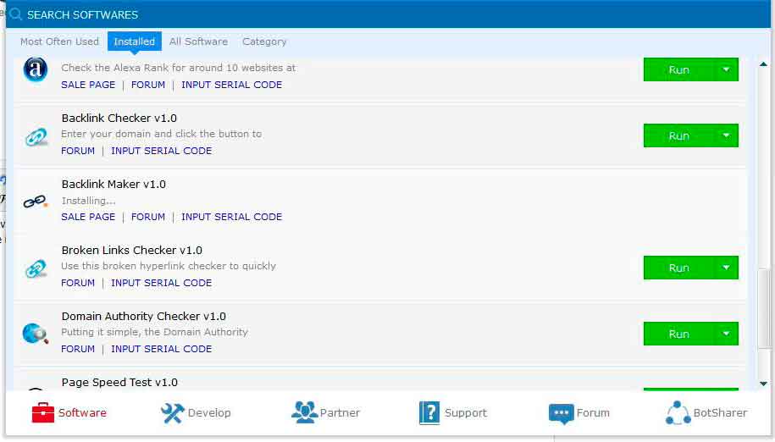
Task: Expand the Run dropdown for Domain Authority Checker
Action: pyautogui.click(x=726, y=334)
